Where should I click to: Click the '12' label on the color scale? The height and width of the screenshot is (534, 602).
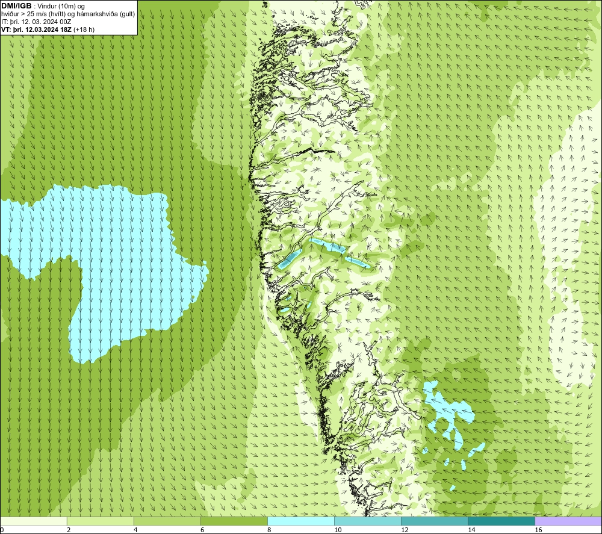405,530
